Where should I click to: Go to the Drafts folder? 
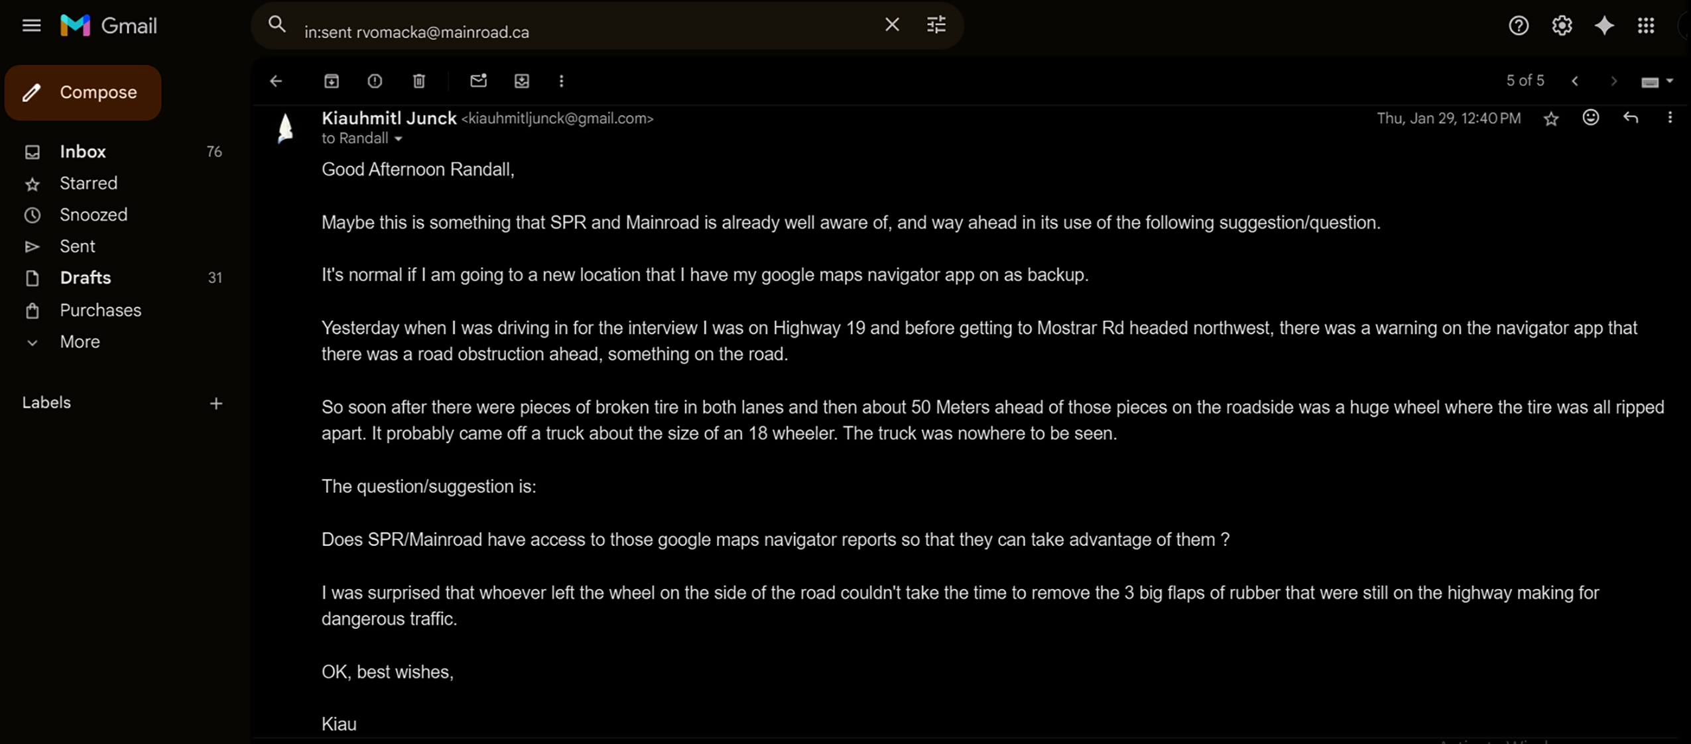pyautogui.click(x=86, y=278)
